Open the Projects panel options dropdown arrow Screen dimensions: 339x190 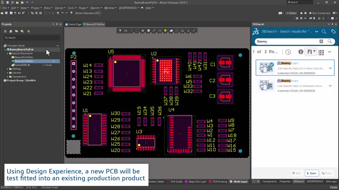coord(53,24)
